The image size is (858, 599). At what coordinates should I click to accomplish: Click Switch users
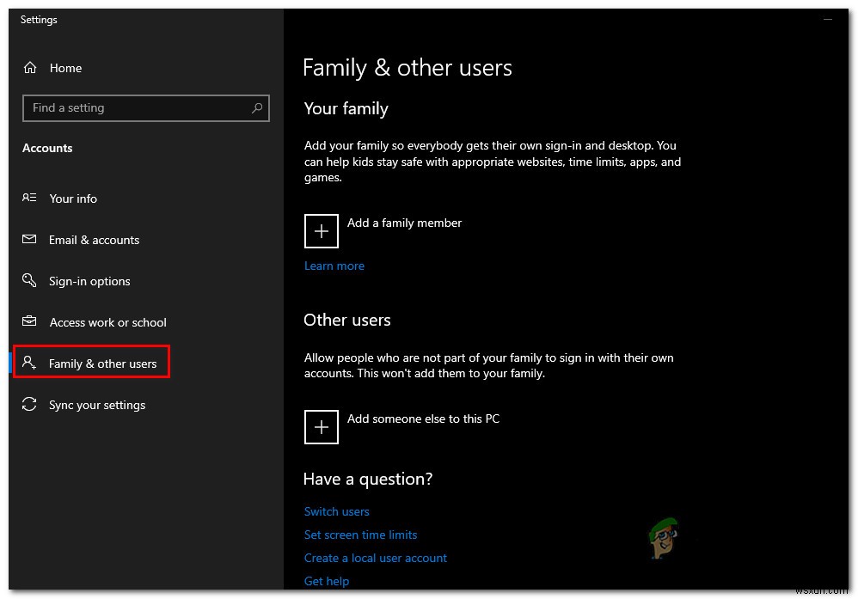pyautogui.click(x=336, y=511)
